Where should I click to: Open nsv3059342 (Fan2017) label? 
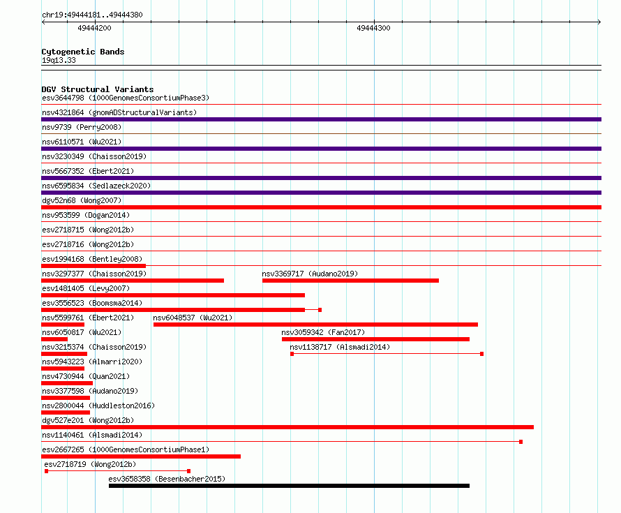coord(323,332)
